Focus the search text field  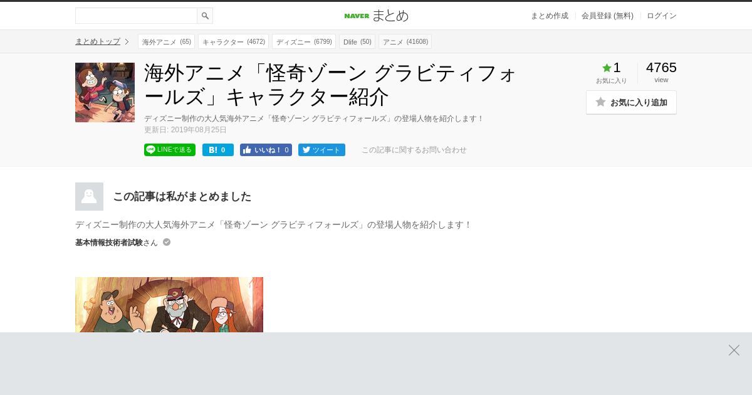(x=136, y=16)
